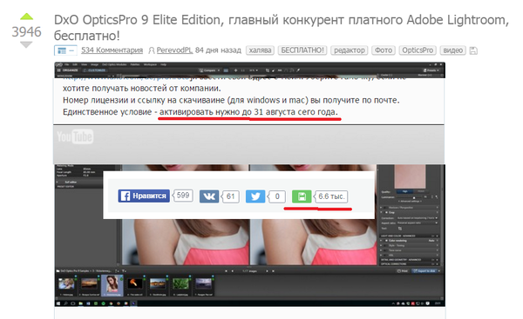Switch to the CUSTOMIZE tab in DxO
Image resolution: width=523 pixels, height=319 pixels.
tap(94, 70)
